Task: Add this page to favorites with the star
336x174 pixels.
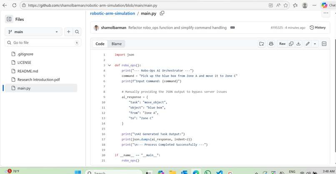Action: [286, 5]
